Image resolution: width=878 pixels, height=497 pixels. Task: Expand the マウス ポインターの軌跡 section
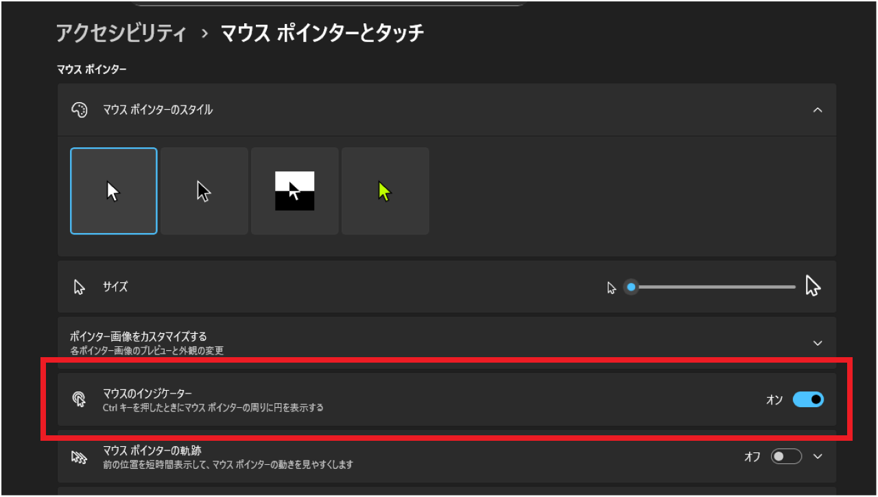click(x=817, y=455)
